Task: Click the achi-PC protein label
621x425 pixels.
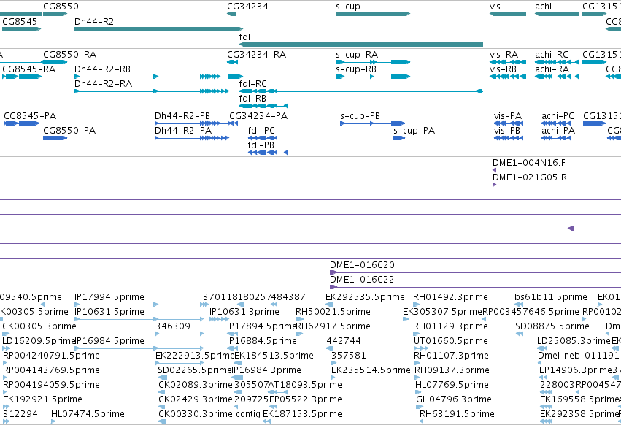Action: 558,116
